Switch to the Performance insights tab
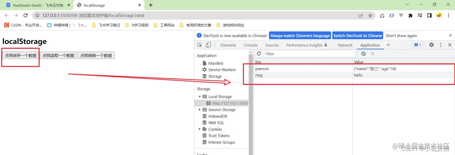Viewport: 455px width, 155px height. coord(307,45)
